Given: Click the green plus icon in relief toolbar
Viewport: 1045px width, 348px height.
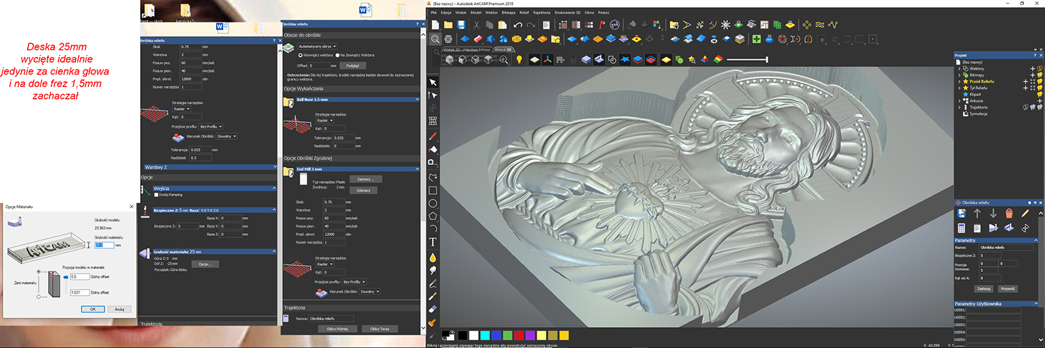Looking at the screenshot, I should (x=756, y=40).
